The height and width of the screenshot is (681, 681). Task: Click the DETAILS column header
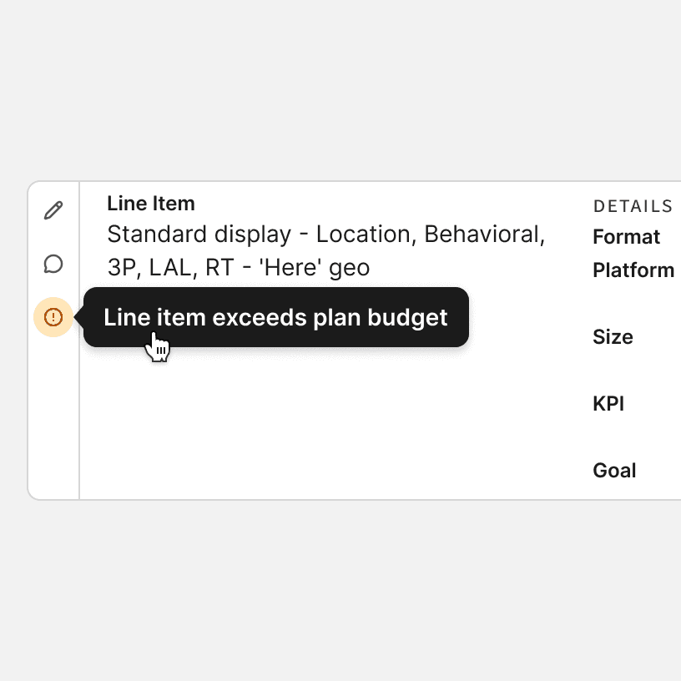tap(633, 206)
